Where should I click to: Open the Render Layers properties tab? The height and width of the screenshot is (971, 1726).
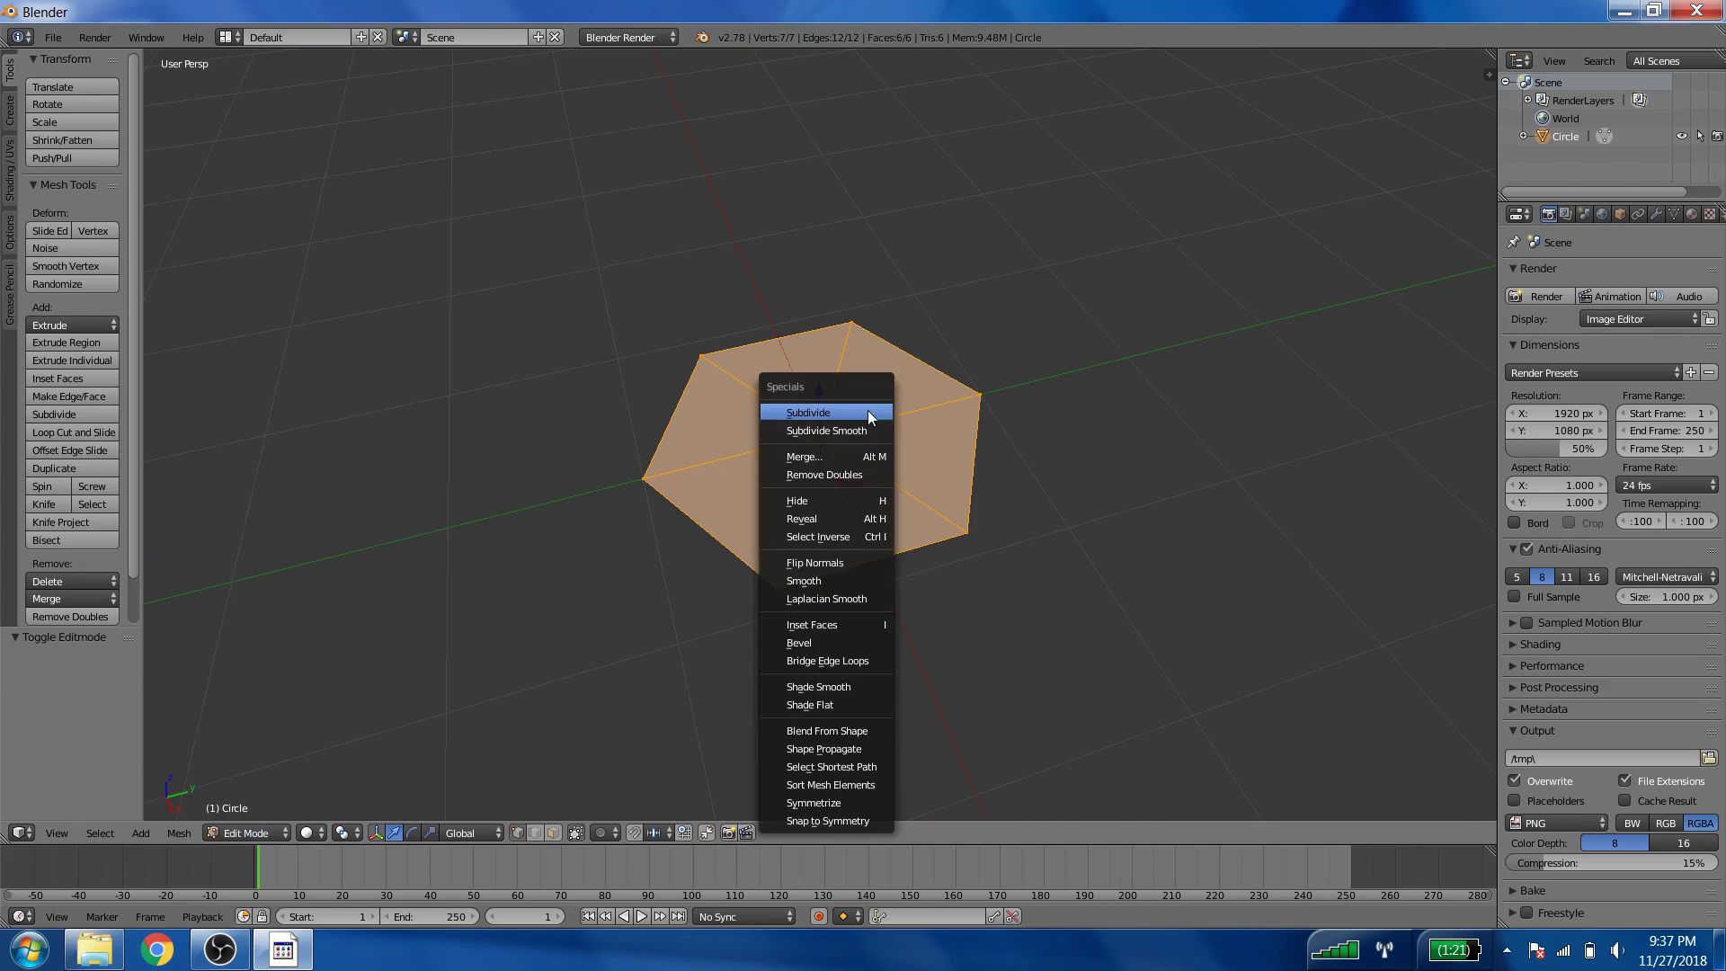click(x=1566, y=214)
